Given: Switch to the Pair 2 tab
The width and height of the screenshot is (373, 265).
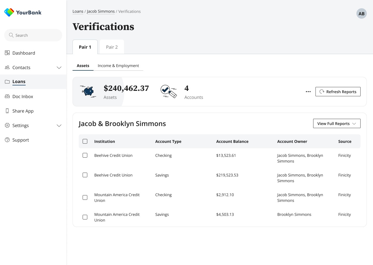Looking at the screenshot, I should pos(112,47).
